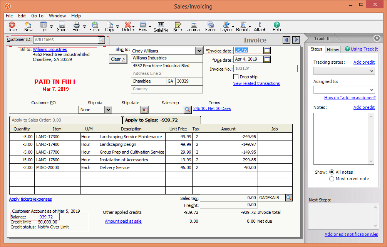Open Serial No from the toolbar
This screenshot has height=247, width=387.
click(161, 27)
